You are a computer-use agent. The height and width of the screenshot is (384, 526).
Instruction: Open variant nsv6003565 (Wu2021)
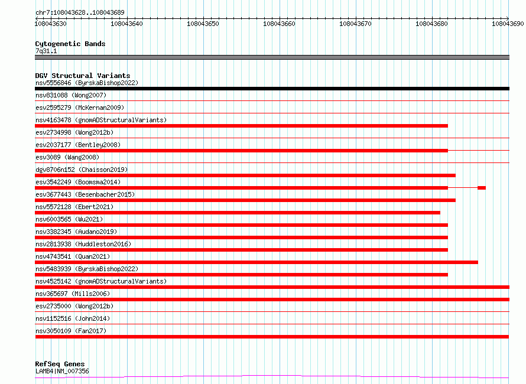[69, 219]
